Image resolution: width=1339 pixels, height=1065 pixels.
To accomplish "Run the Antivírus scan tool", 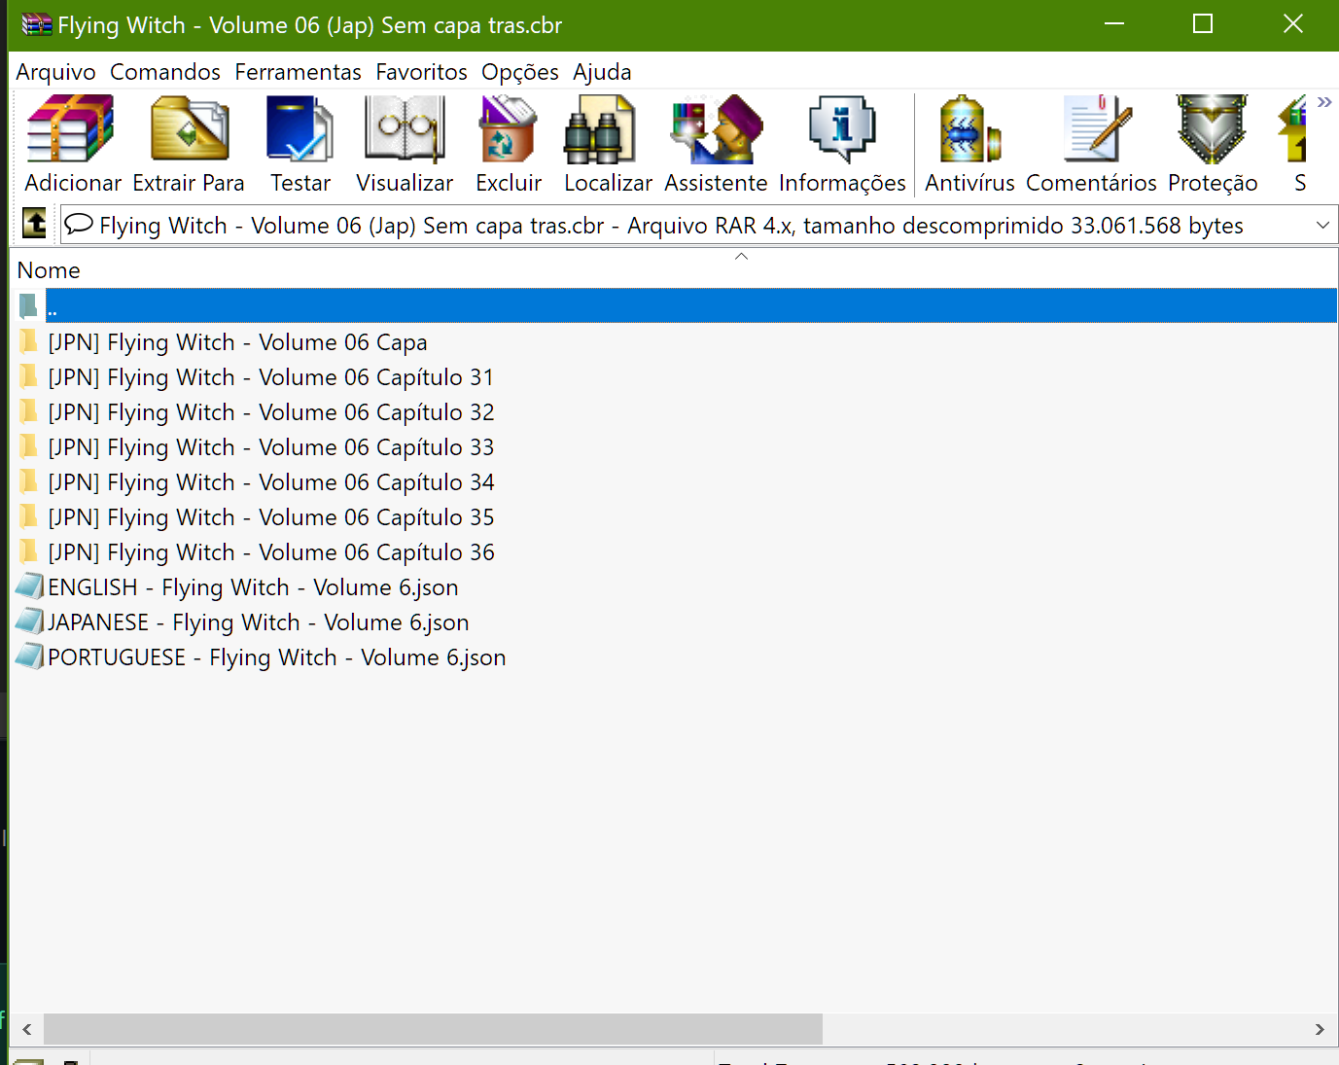I will point(969,144).
